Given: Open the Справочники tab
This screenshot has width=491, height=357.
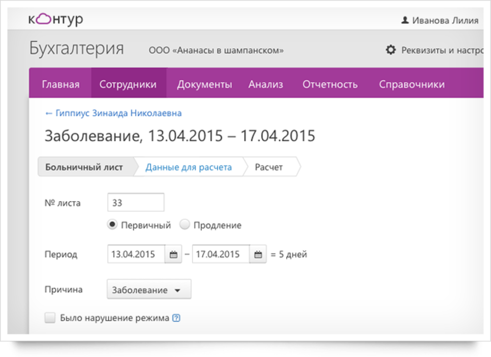Looking at the screenshot, I should click(x=411, y=85).
